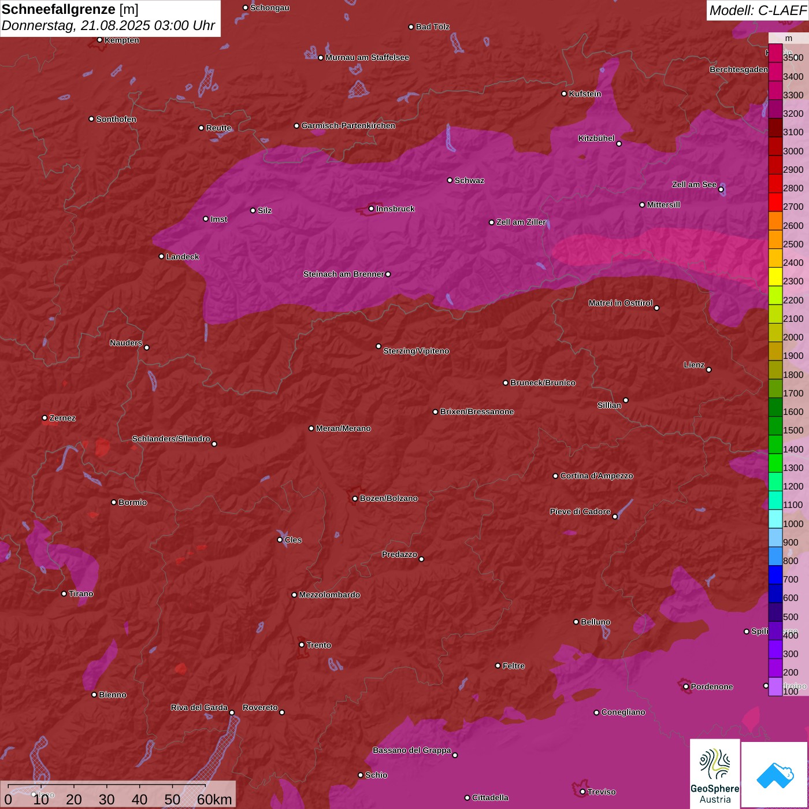
Task: Click the Bruneck/Brunico label
Action: (x=543, y=383)
